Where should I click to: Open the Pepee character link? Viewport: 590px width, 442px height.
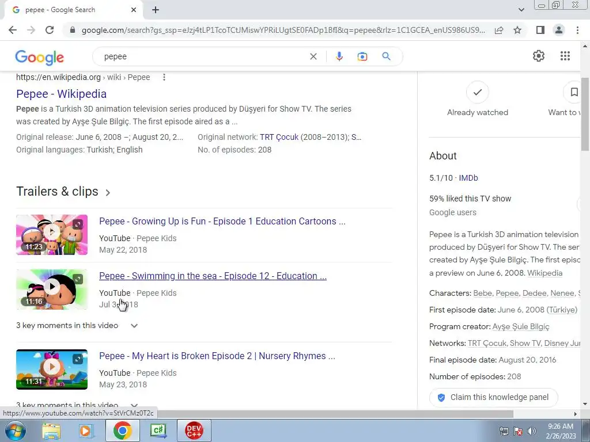(507, 293)
